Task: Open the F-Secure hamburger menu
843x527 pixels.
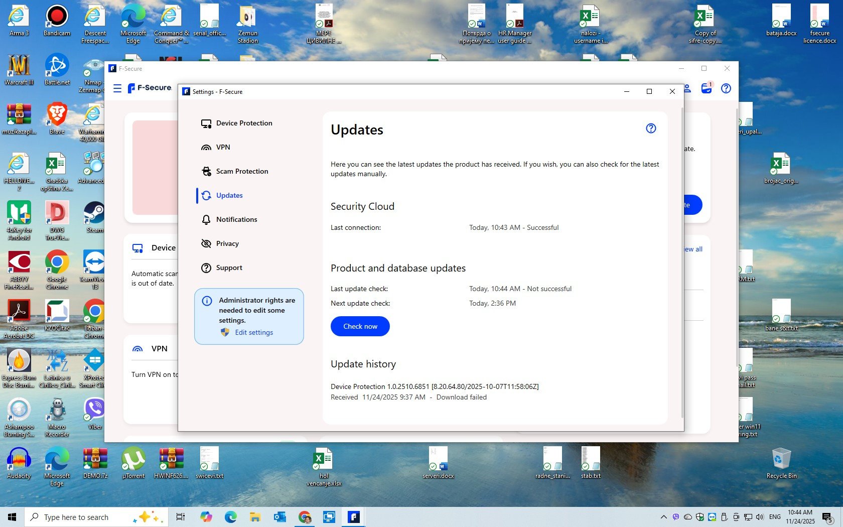Action: point(117,88)
